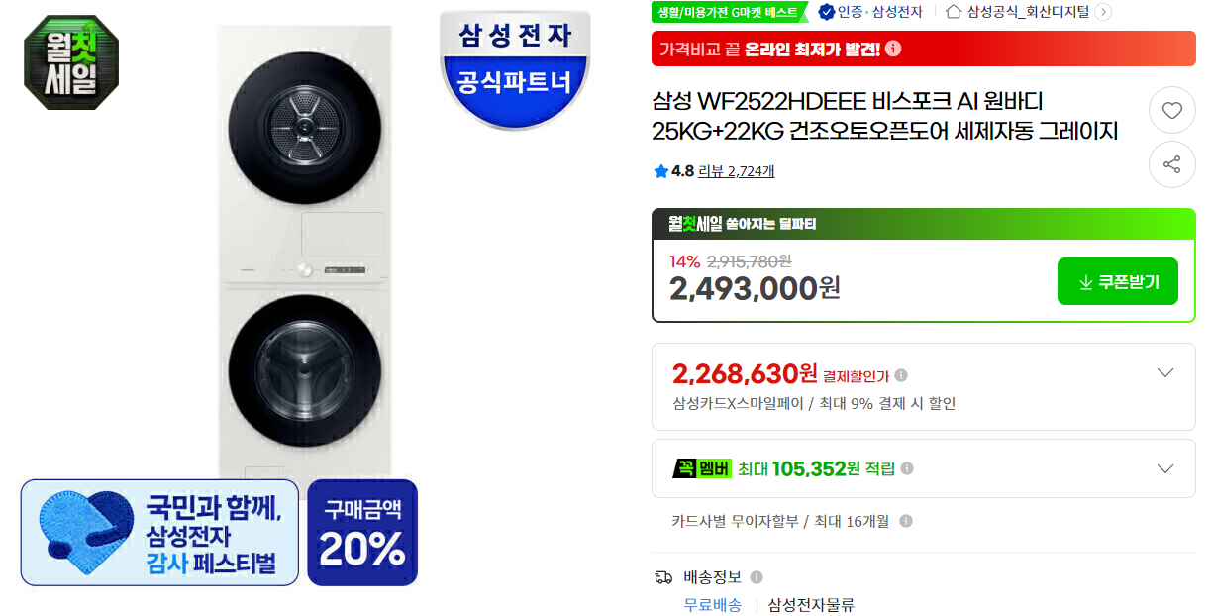Open the store home icon for 삼성공식_화산디지털
The height and width of the screenshot is (616, 1212).
coord(954,12)
